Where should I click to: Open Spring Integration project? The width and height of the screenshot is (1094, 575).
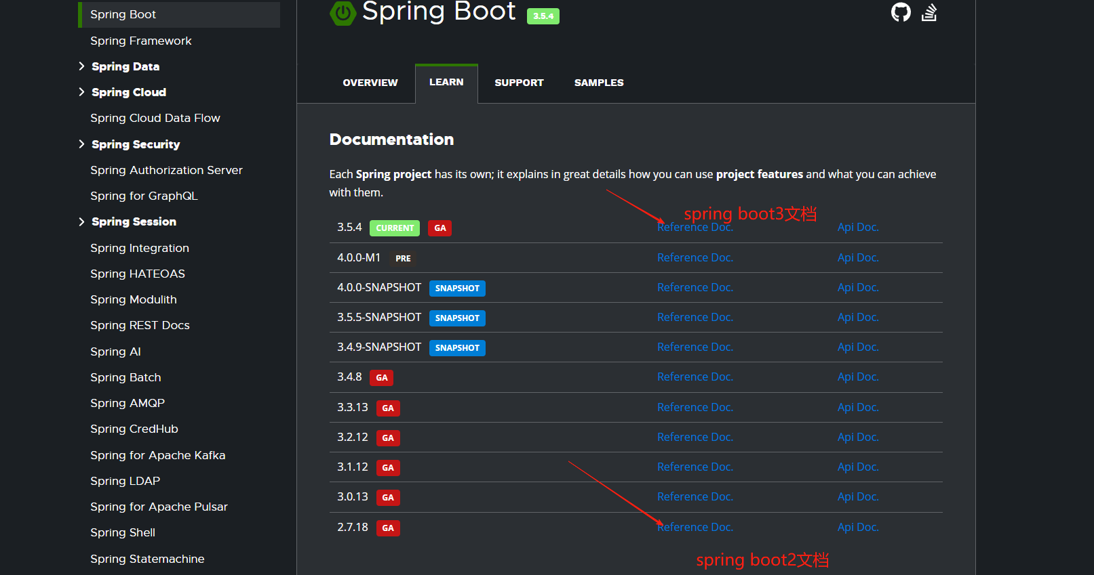tap(140, 248)
